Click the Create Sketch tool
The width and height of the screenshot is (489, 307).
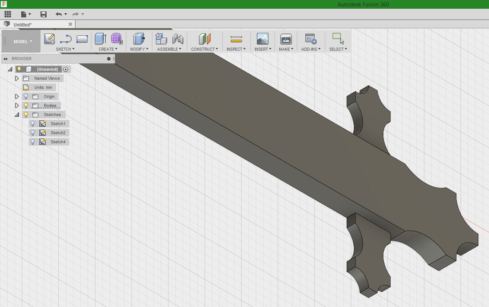[x=50, y=39]
